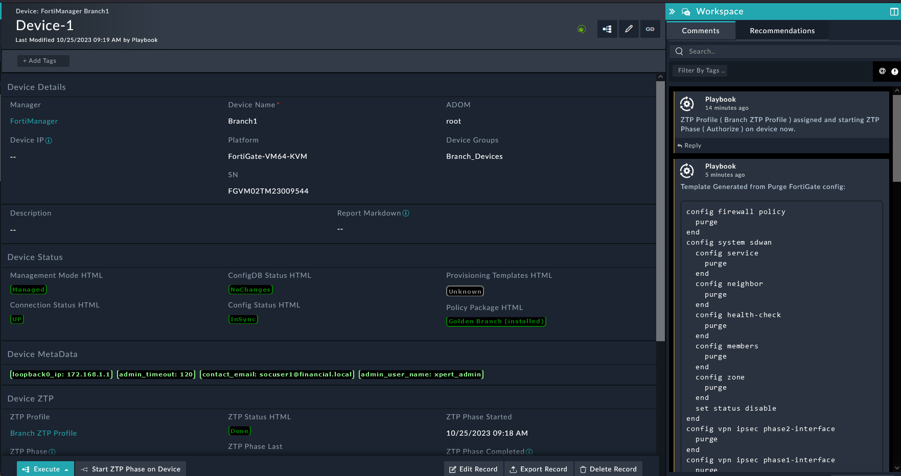Click admin_timeout: 120 metadata tag

(156, 374)
